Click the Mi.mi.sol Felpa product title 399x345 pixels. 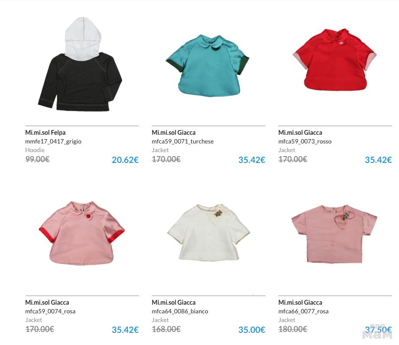[45, 133]
